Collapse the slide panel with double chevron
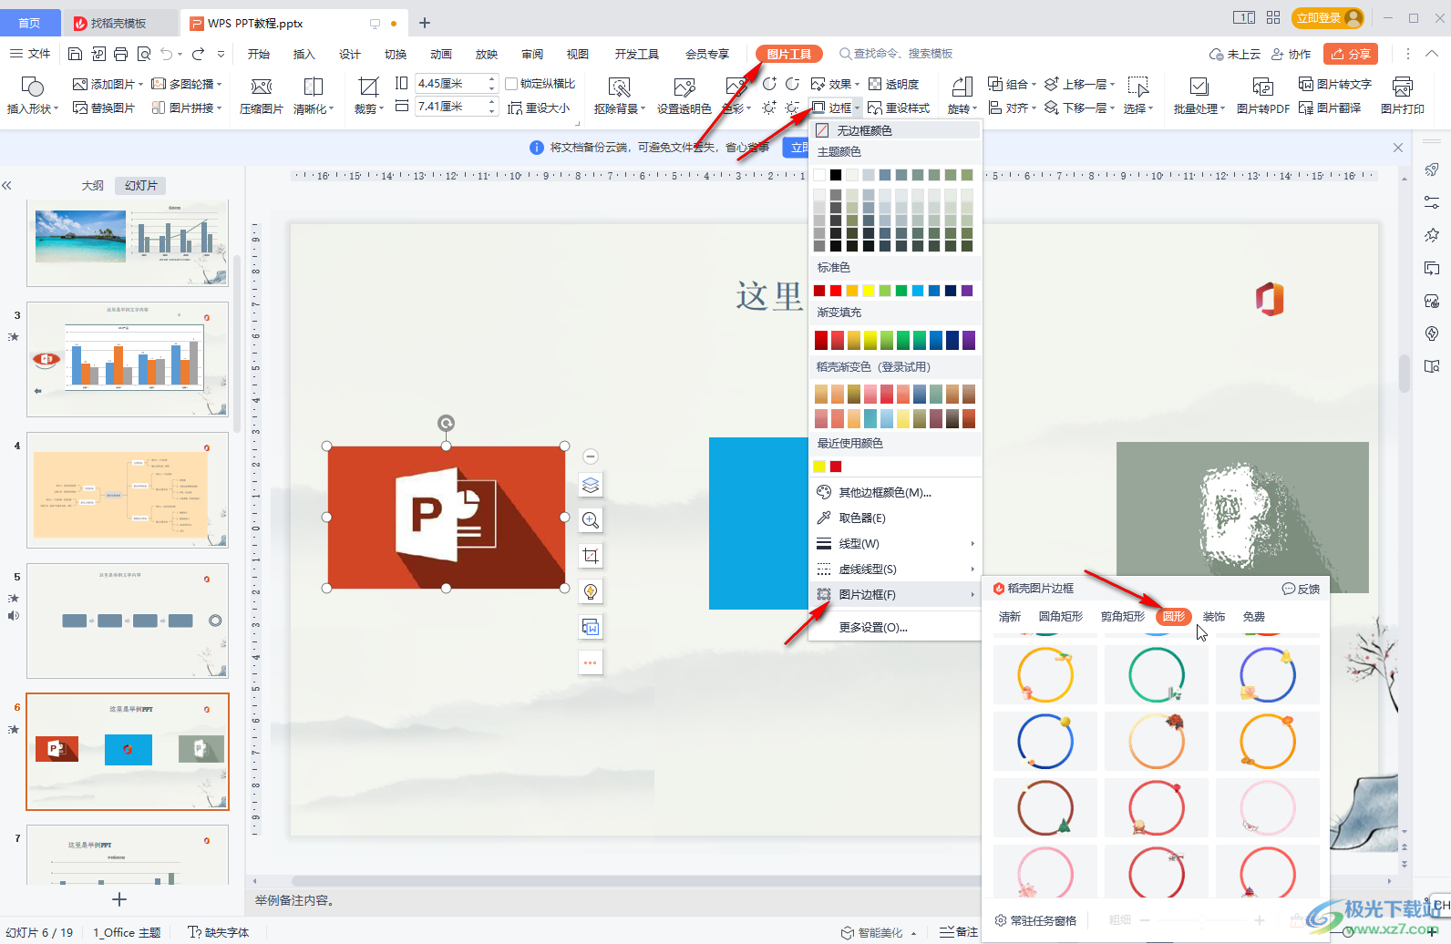1451x944 pixels. tap(6, 185)
